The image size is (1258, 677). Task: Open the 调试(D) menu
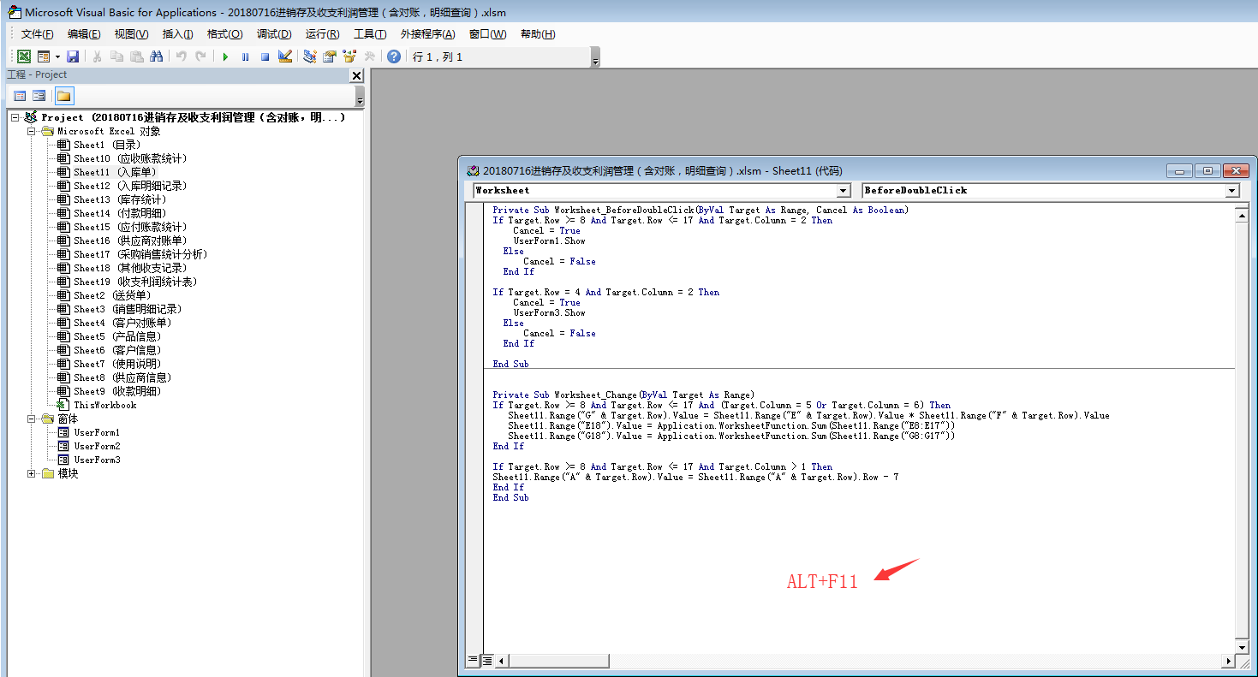coord(274,34)
